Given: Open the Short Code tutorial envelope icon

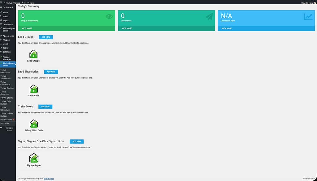Looking at the screenshot, I should click(x=34, y=89).
